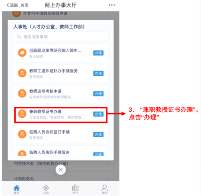
Task: Open the 临聘人员离职手续服务 item
Action: point(61,151)
